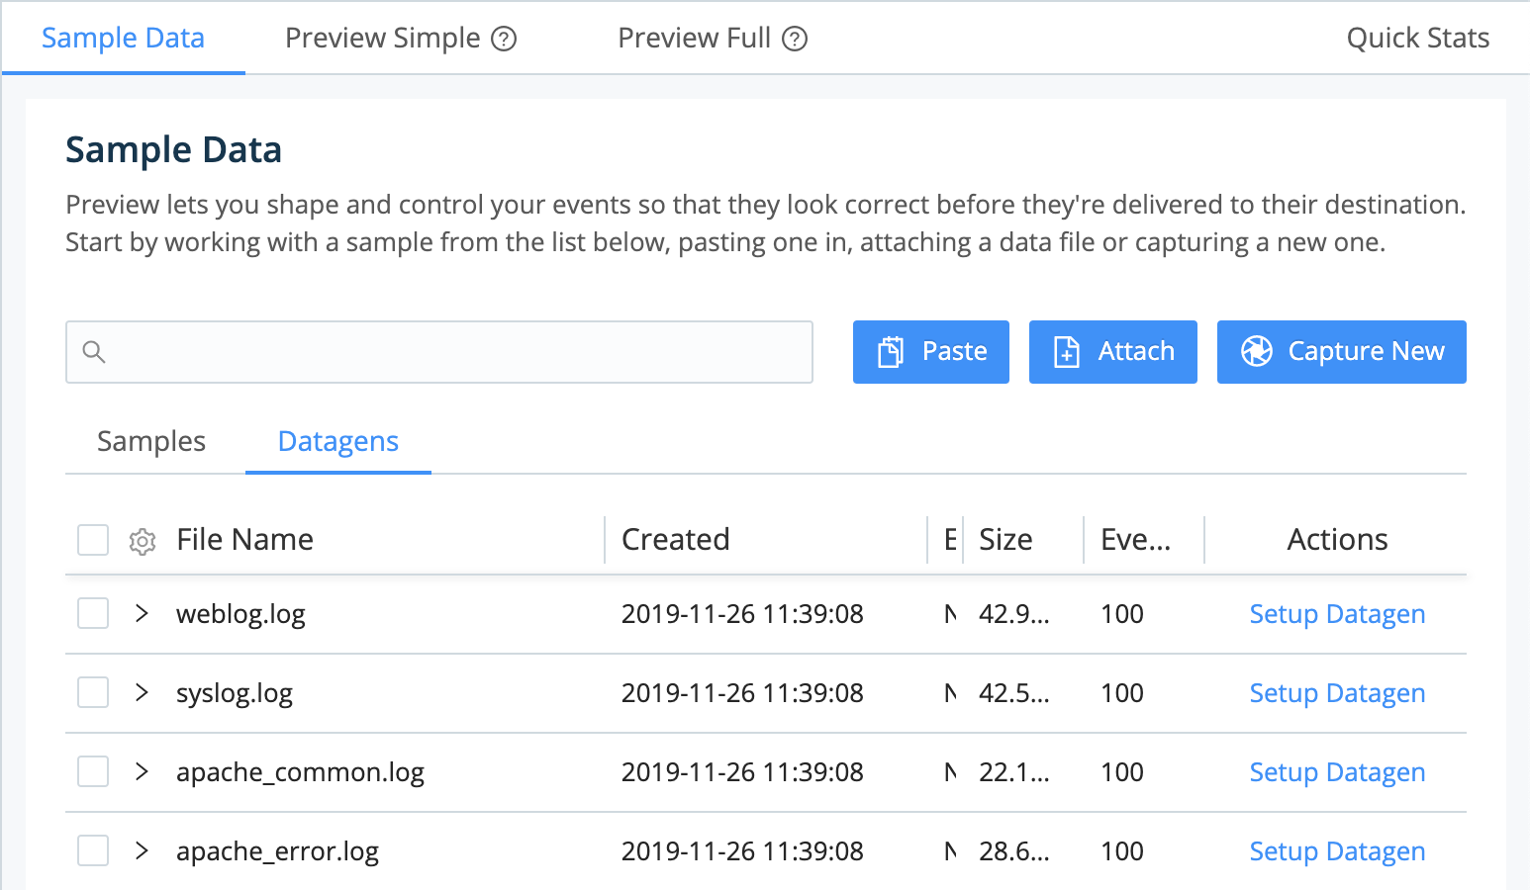This screenshot has width=1530, height=890.
Task: Open column settings with the gear icon
Action: point(143,541)
